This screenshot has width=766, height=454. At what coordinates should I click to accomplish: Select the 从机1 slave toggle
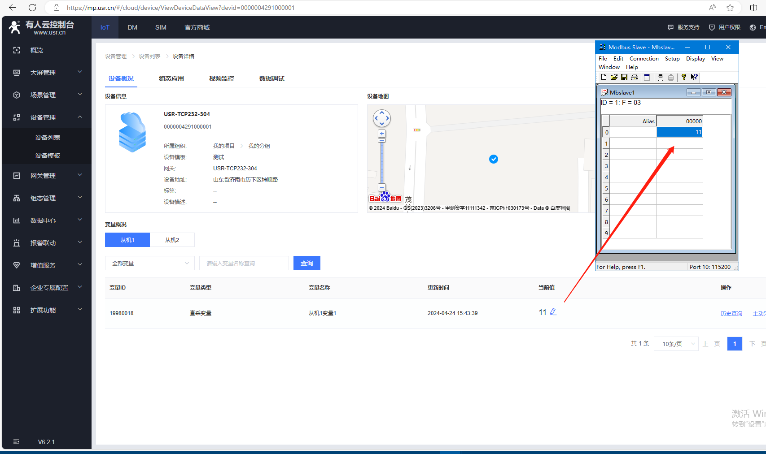coord(127,240)
